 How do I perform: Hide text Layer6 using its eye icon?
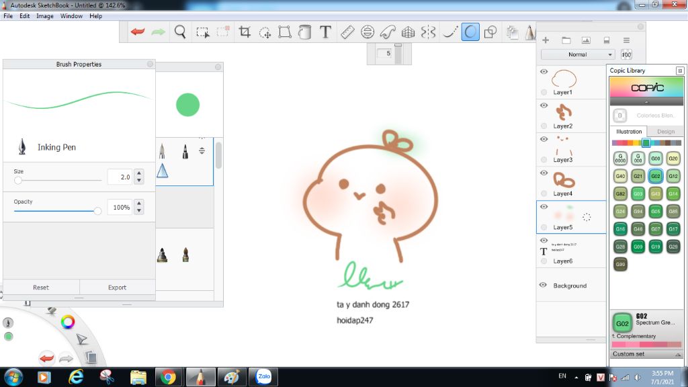click(544, 241)
